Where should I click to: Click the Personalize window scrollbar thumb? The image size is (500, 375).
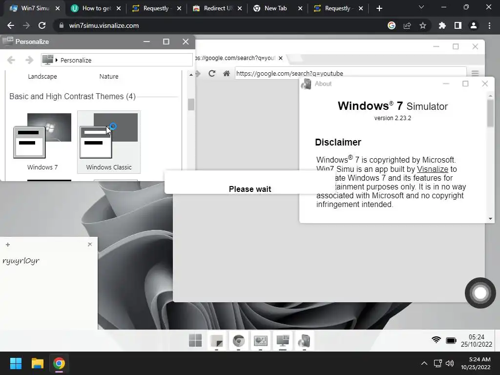[191, 104]
